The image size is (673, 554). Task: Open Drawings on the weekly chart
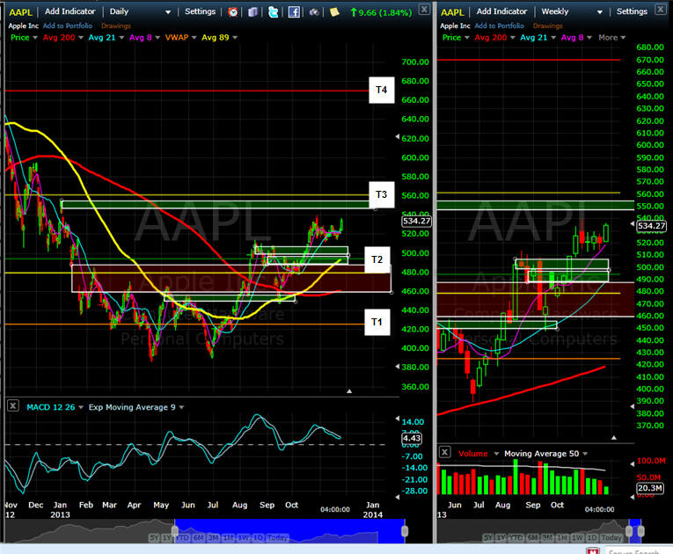click(548, 26)
